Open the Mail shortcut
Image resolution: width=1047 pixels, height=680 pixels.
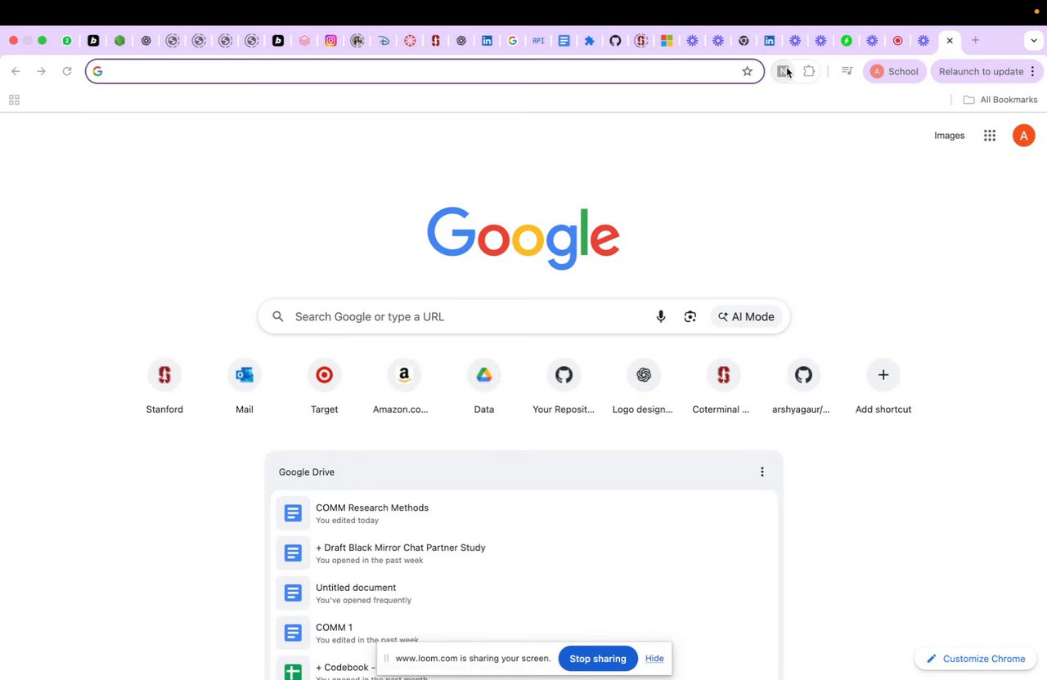tap(245, 387)
